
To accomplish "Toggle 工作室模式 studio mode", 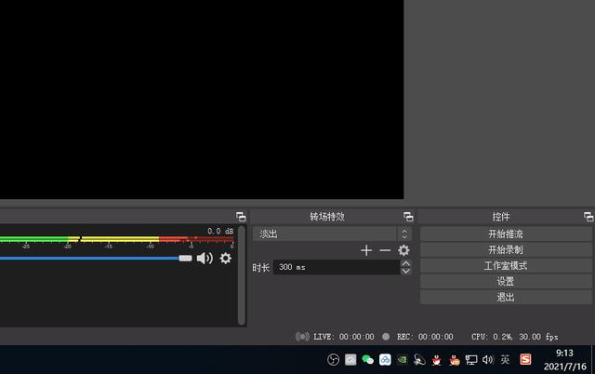I will pyautogui.click(x=506, y=266).
